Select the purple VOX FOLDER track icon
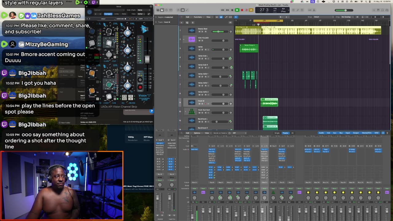Viewport: 393px width, 221px height. pyautogui.click(x=192, y=39)
